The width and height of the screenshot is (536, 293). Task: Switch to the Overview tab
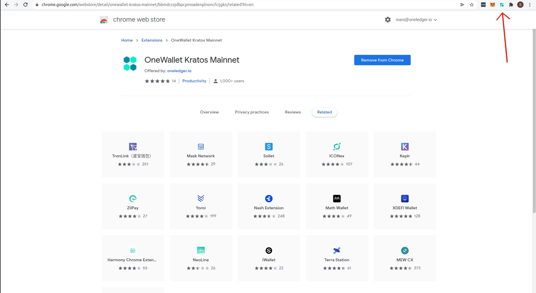209,112
